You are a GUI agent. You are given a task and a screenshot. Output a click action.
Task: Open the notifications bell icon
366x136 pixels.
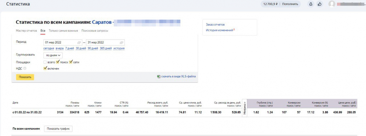pos(311,4)
